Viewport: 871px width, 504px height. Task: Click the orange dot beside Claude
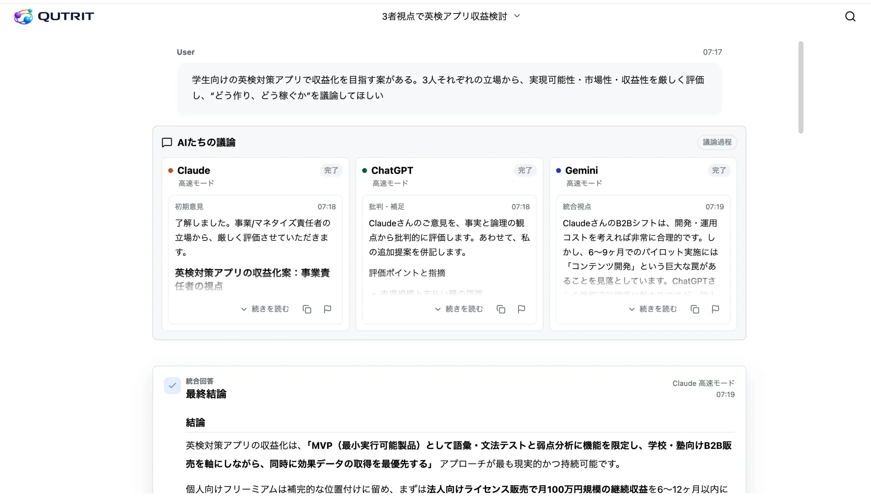tap(170, 170)
